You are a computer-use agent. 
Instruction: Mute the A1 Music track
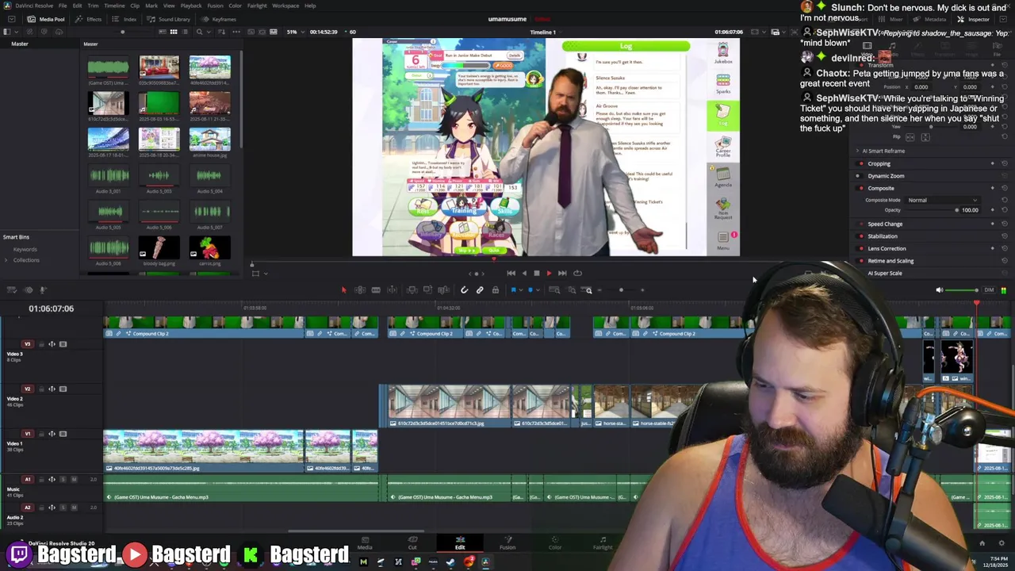pyautogui.click(x=74, y=480)
